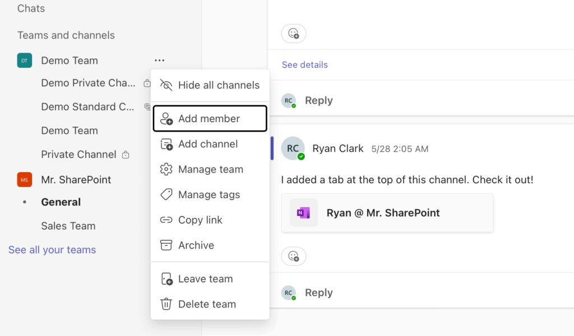This screenshot has height=336, width=574.
Task: Open Manage team from the menu
Action: [210, 169]
